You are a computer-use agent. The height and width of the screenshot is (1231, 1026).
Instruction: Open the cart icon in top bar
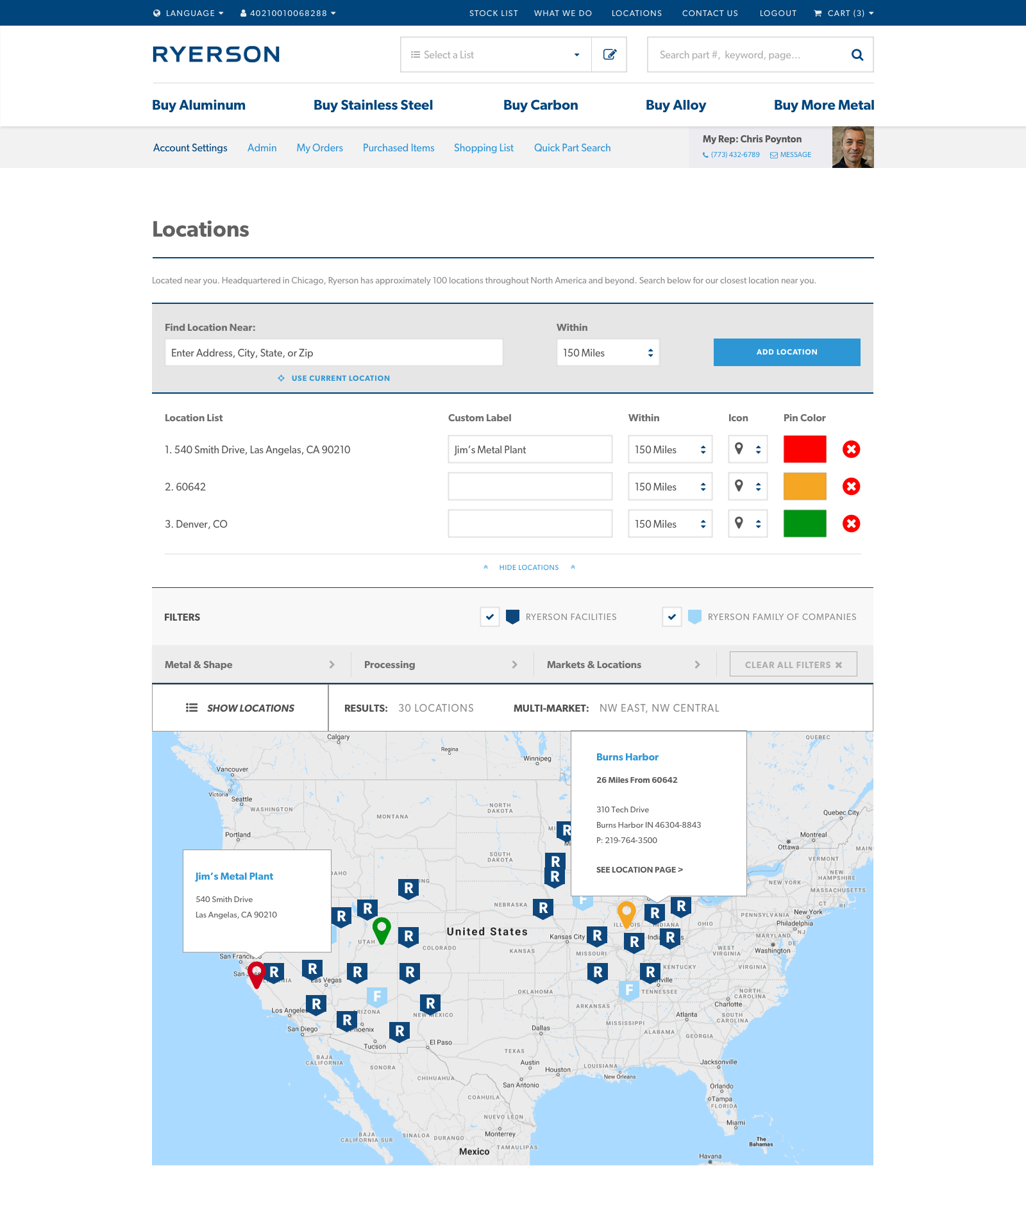(x=818, y=13)
